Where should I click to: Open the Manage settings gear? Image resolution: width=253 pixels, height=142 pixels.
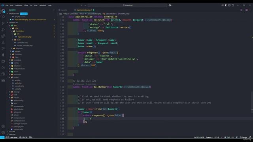click(x=3, y=133)
